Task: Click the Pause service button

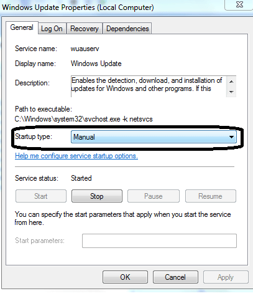Action: tap(154, 196)
